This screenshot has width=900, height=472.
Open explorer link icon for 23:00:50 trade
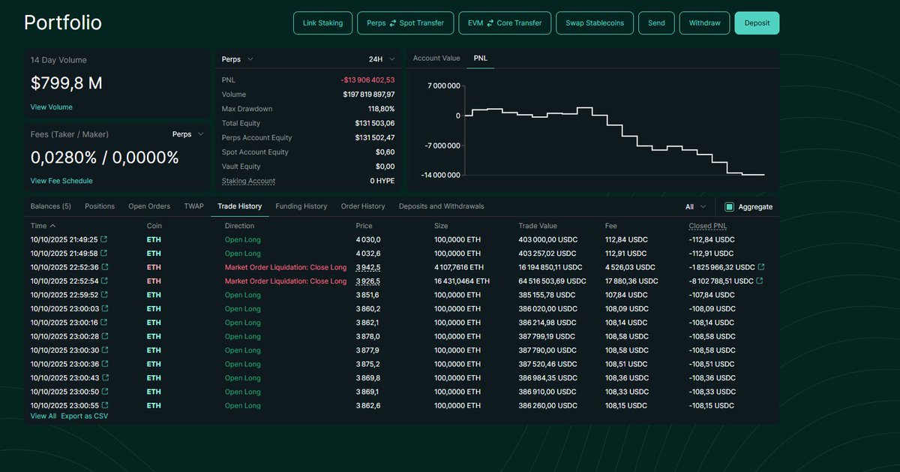[105, 392]
